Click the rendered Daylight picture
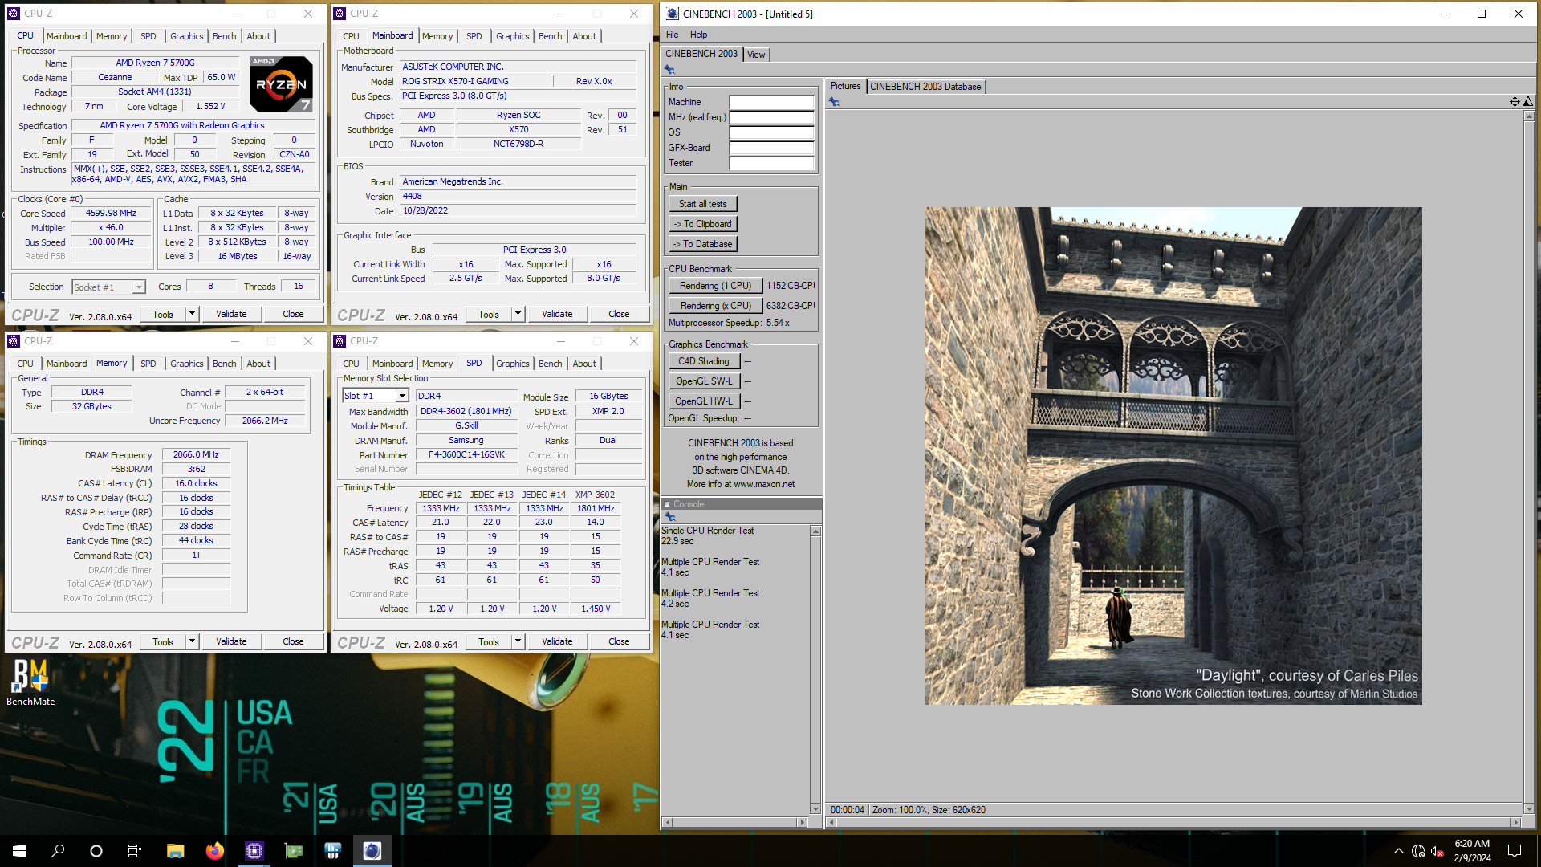Image resolution: width=1541 pixels, height=867 pixels. coord(1173,456)
